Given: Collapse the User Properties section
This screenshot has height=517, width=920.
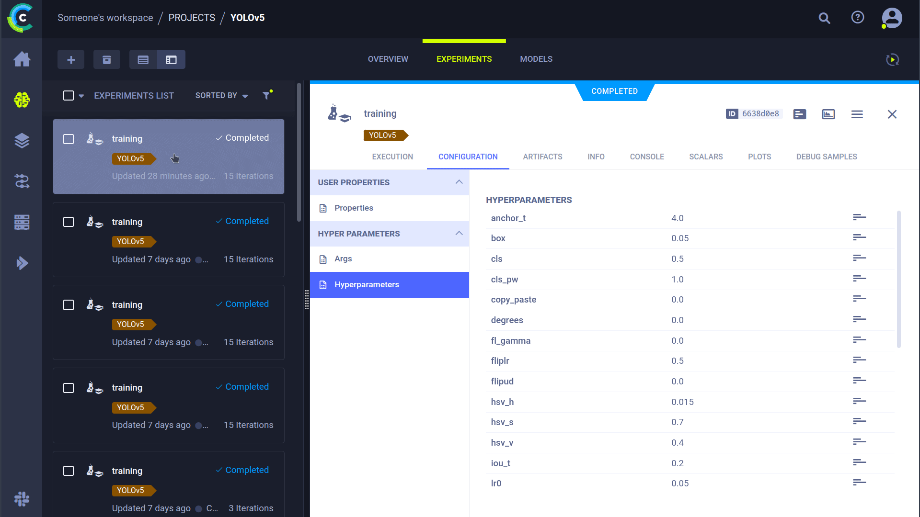Looking at the screenshot, I should coord(459,182).
